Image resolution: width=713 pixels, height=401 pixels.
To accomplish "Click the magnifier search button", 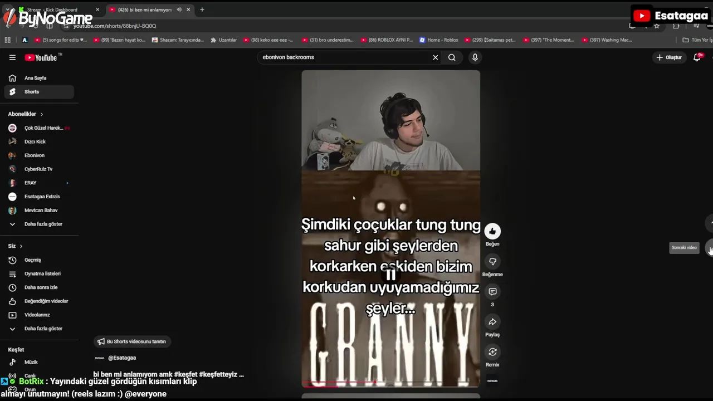I will pyautogui.click(x=452, y=57).
